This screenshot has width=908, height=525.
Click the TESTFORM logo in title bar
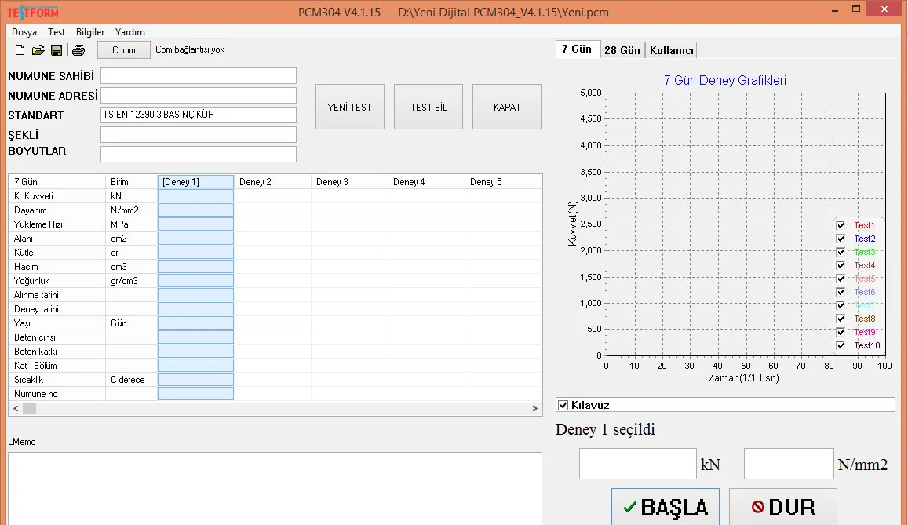pos(33,13)
